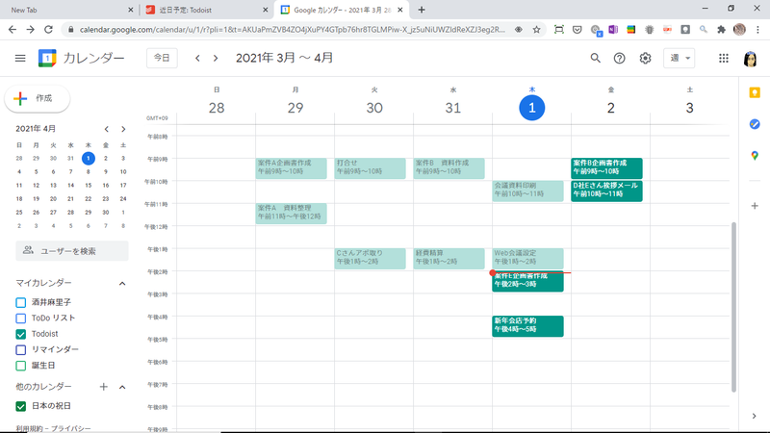Open Google Tasks in side panel
Viewport: 770px width, 433px height.
tap(755, 124)
